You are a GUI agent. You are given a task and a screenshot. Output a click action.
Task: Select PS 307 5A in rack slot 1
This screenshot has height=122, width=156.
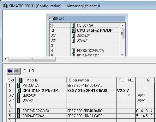pos(85,25)
